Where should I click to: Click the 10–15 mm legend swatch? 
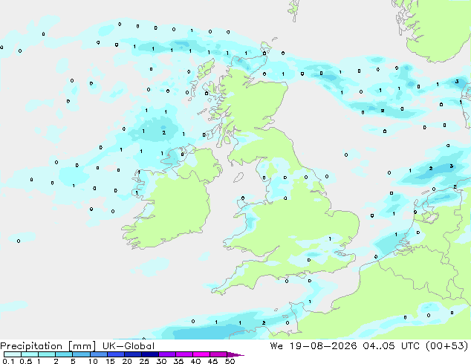pos(98,354)
